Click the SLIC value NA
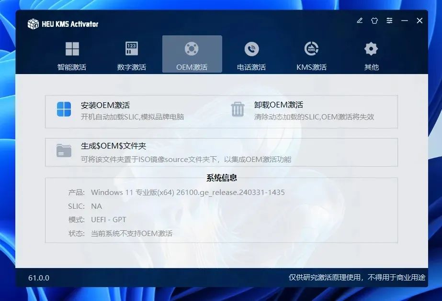This screenshot has width=442, height=301. (96, 206)
